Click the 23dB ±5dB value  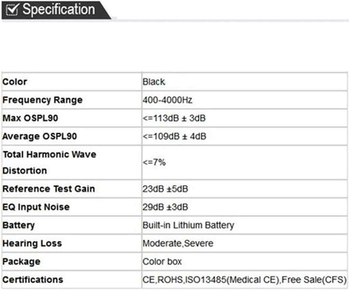pos(165,189)
